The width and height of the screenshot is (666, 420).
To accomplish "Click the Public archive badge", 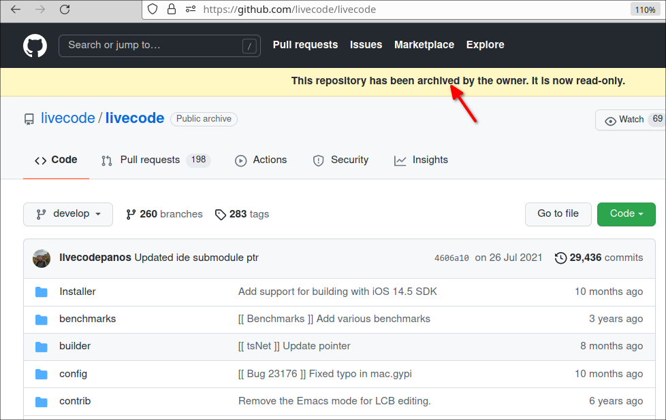I will (x=204, y=119).
